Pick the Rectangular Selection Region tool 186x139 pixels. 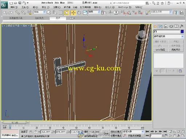pyautogui.click(x=61, y=13)
